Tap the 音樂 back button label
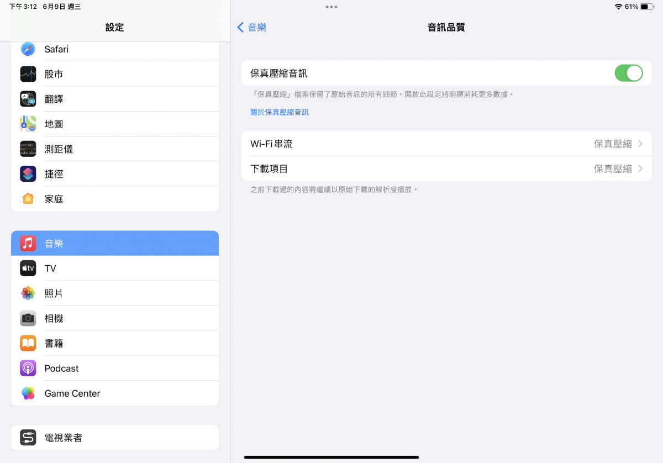The height and width of the screenshot is (463, 663). (257, 27)
